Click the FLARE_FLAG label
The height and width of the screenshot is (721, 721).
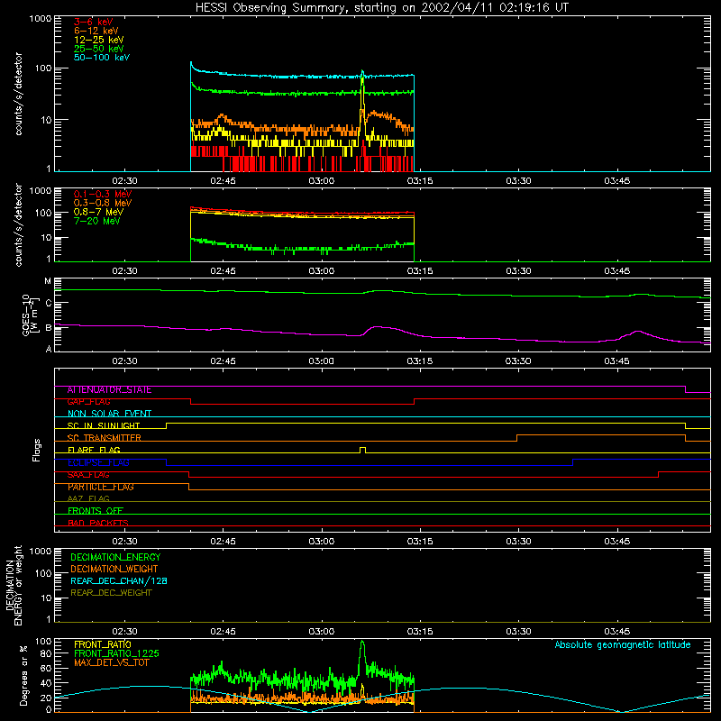94,450
